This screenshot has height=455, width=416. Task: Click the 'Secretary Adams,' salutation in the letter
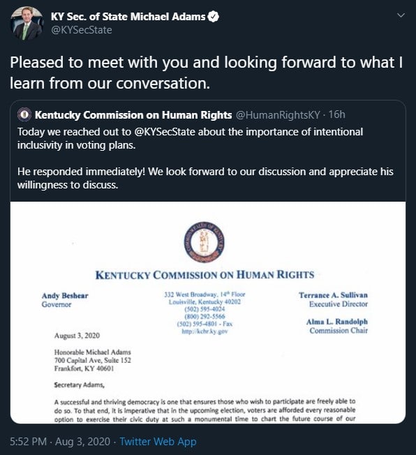pos(79,385)
